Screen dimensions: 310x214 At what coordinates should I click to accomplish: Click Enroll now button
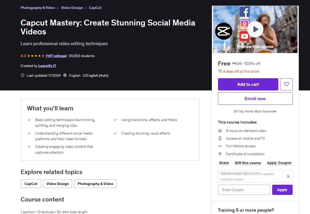(255, 99)
